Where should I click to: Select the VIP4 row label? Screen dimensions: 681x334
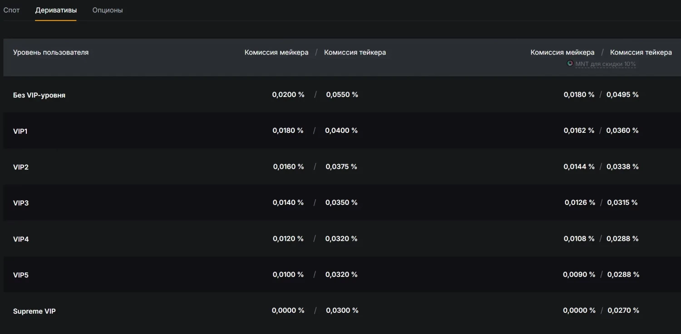21,239
